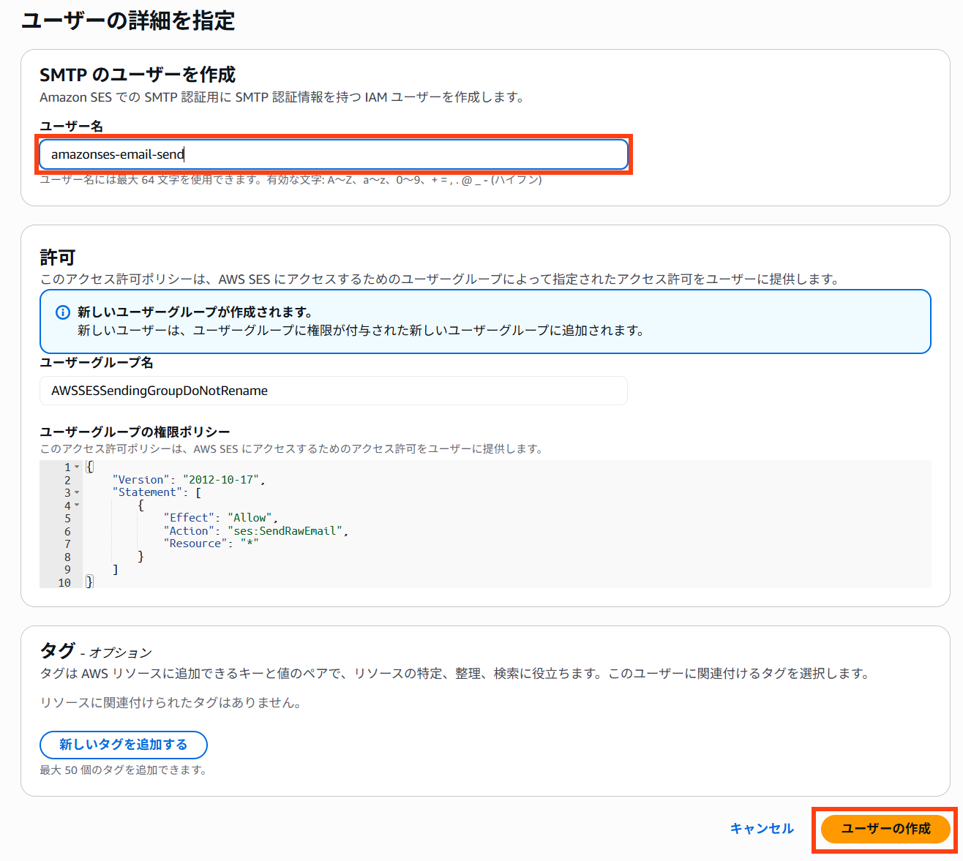Click the info icon in the blue notice
The image size is (963, 861).
(63, 312)
